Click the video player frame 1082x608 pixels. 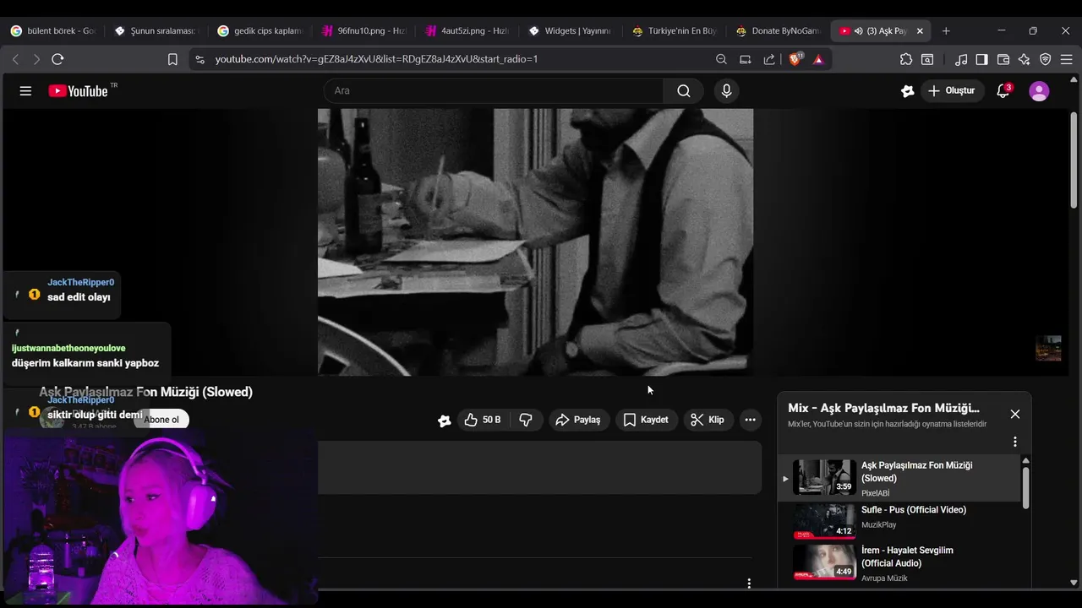click(535, 242)
